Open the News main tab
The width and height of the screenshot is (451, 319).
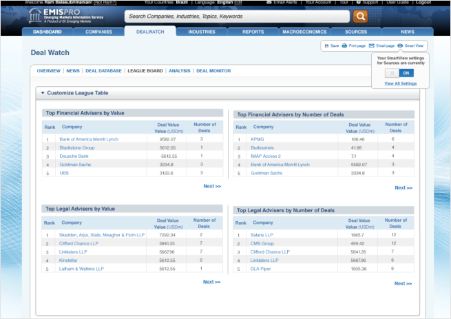pyautogui.click(x=408, y=32)
